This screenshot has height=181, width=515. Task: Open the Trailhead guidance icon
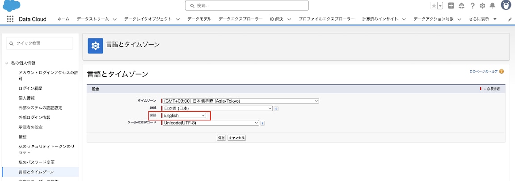tap(461, 6)
